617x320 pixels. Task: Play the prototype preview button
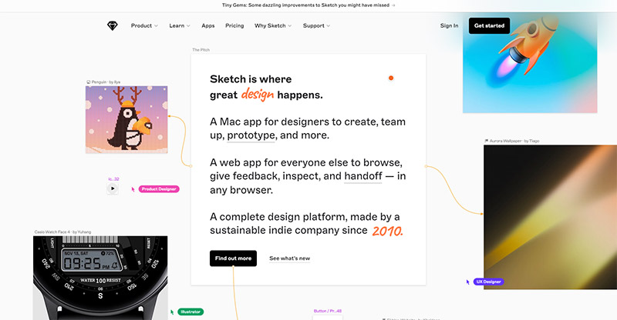113,188
